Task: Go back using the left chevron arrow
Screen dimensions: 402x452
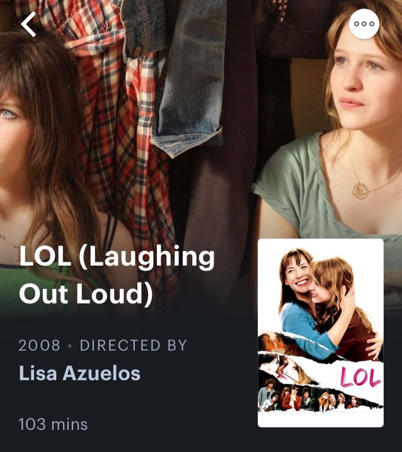Action: point(28,24)
